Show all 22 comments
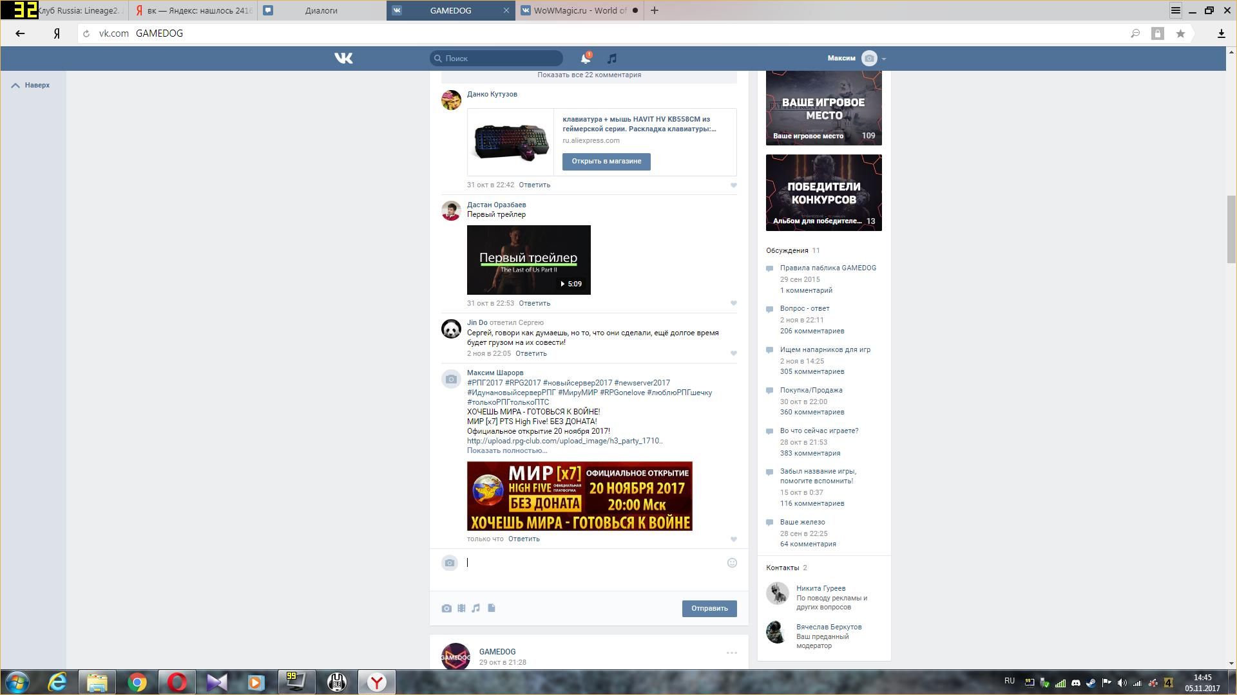1237x695 pixels. (589, 75)
